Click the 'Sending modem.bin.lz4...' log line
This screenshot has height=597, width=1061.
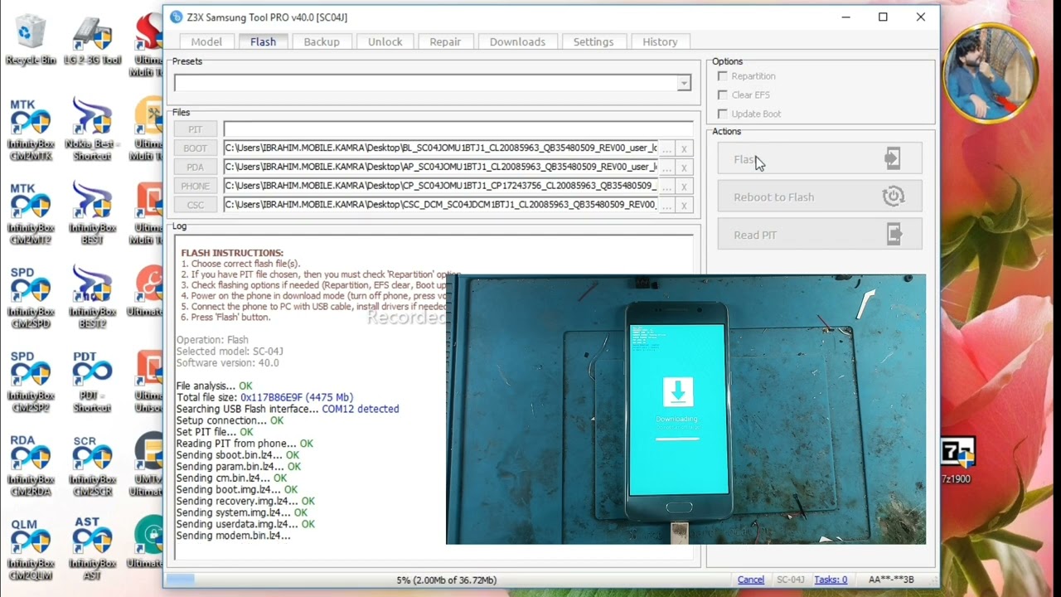233,536
